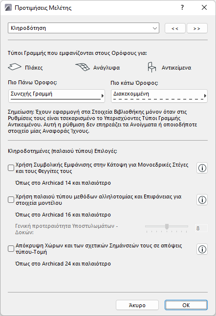Click the 'Όπως στο Archicad 24 και παλαιότερο' text

click(63, 264)
